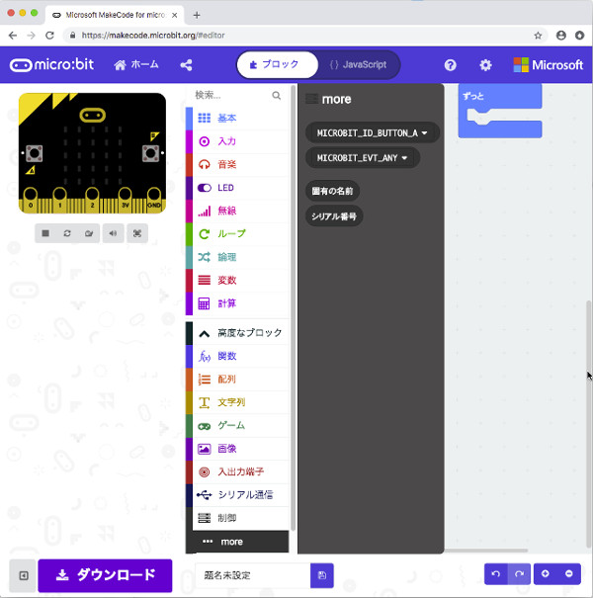Image resolution: width=593 pixels, height=598 pixels.
Task: Bookmark this page with star icon
Action: [538, 36]
